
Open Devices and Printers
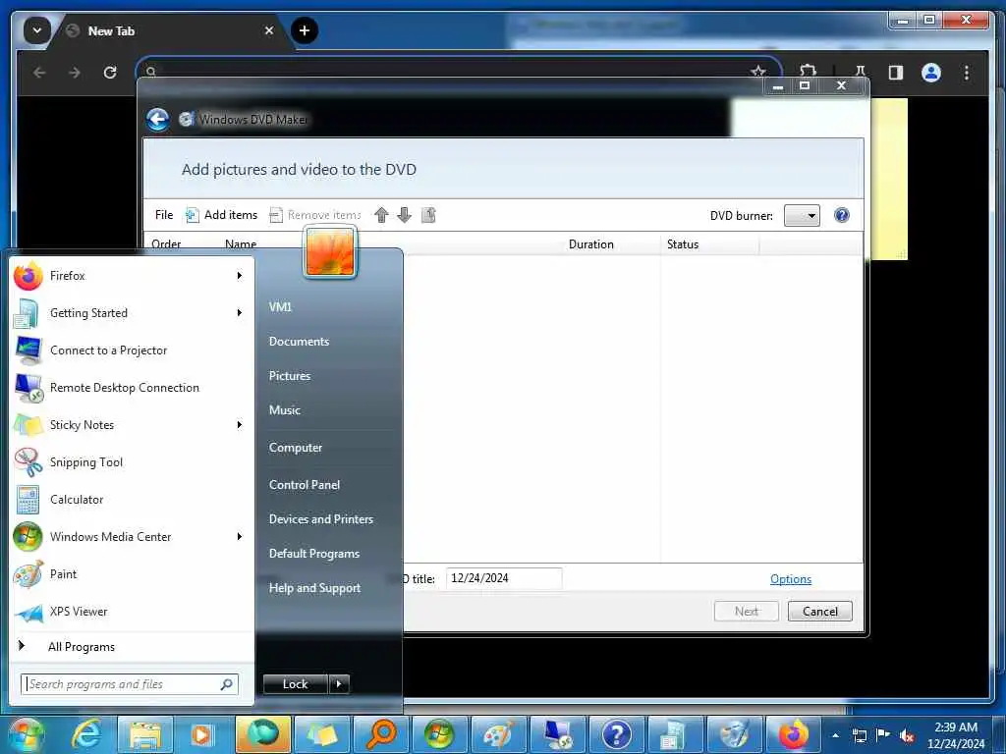click(x=321, y=519)
